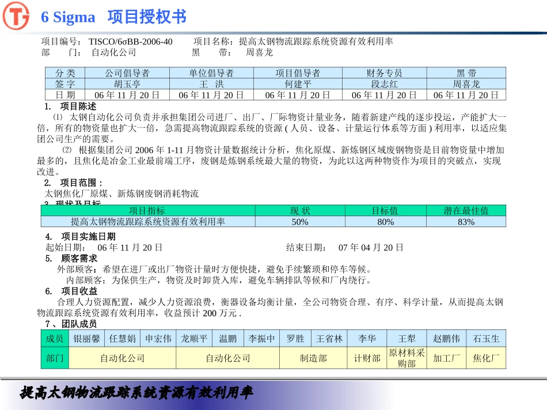
Task: Click team member '王犁'
Action: [407, 338]
